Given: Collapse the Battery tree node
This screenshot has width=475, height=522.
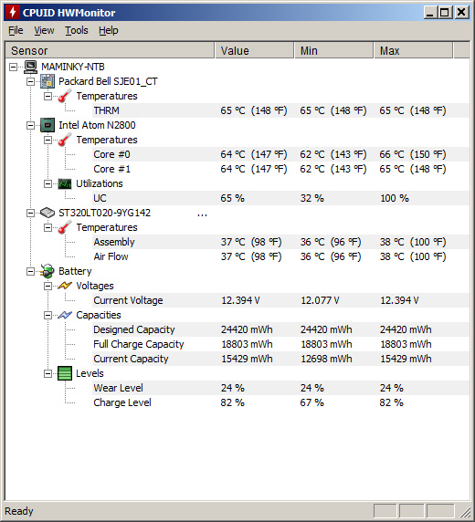Looking at the screenshot, I should click(30, 272).
